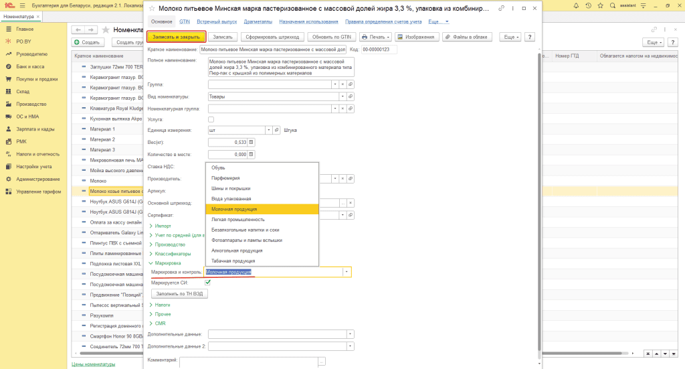Click the calculator icon in Вес(кг) field
This screenshot has width=685, height=369.
252,142
